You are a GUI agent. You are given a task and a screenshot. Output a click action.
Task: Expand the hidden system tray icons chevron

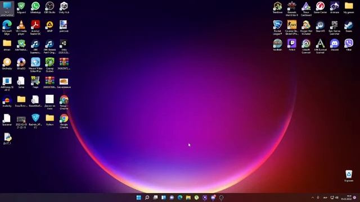coord(313,198)
